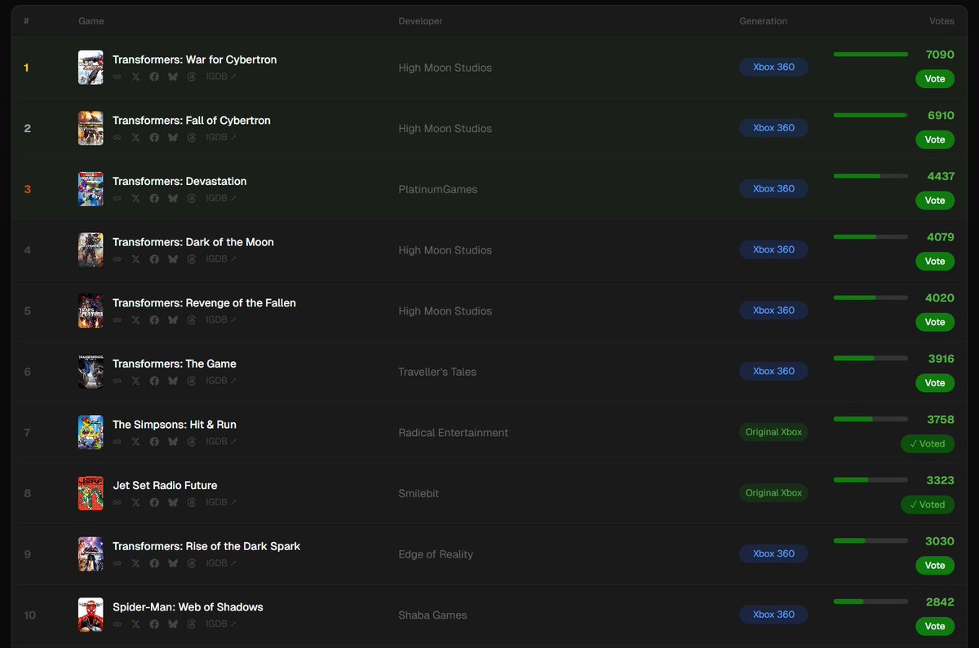979x648 pixels.
Task: Open Jet Set Radio Future cover thumbnail
Action: tap(91, 493)
